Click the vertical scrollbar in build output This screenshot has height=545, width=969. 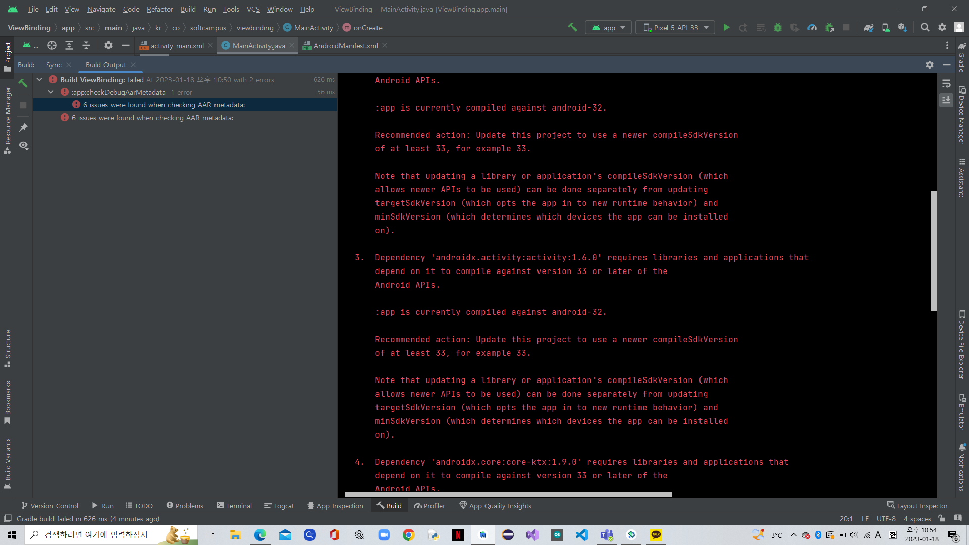[934, 251]
